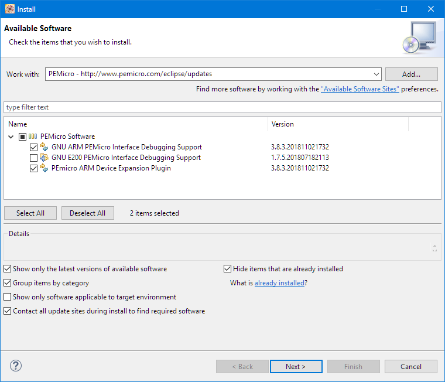The height and width of the screenshot is (382, 445).
Task: Click the PEMicro Software category icon
Action: point(33,137)
